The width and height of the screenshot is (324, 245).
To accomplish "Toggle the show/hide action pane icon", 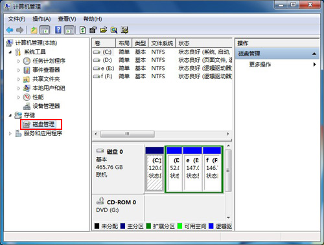I will 69,30.
